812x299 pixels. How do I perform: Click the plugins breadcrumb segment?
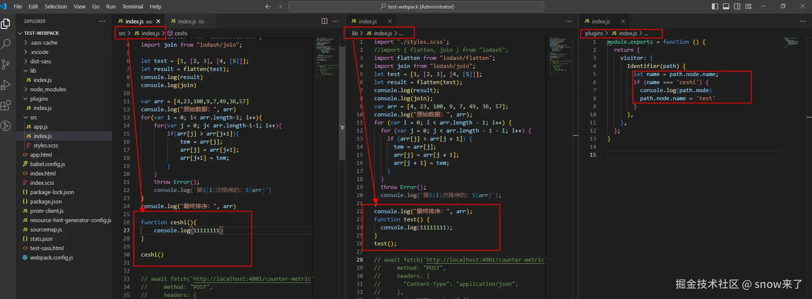[594, 33]
